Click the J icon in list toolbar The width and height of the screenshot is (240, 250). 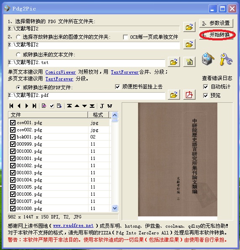[102, 106]
